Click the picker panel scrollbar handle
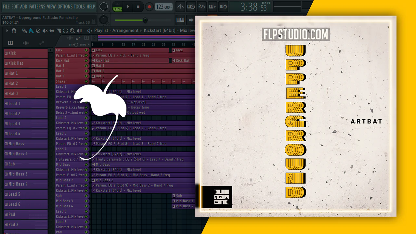This screenshot has width=416, height=234. (x=51, y=50)
